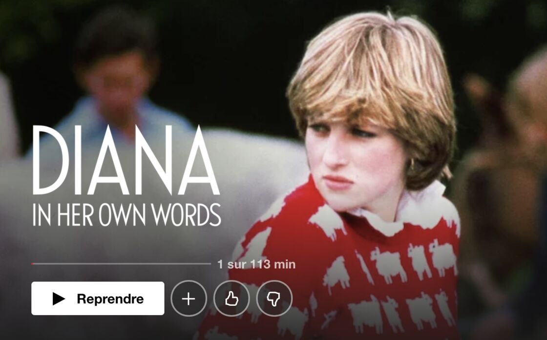Image resolution: width=547 pixels, height=340 pixels.
Task: Click the large DIANA title logo
Action: (x=126, y=160)
